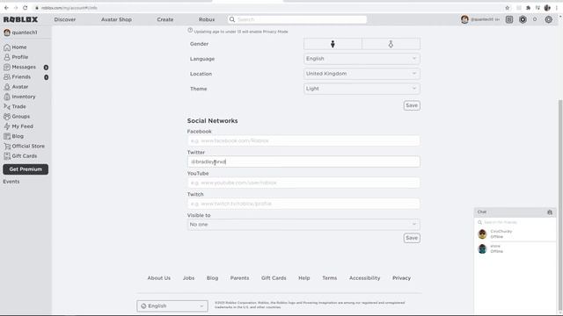Click the Get Premium button
The image size is (563, 316).
point(26,169)
